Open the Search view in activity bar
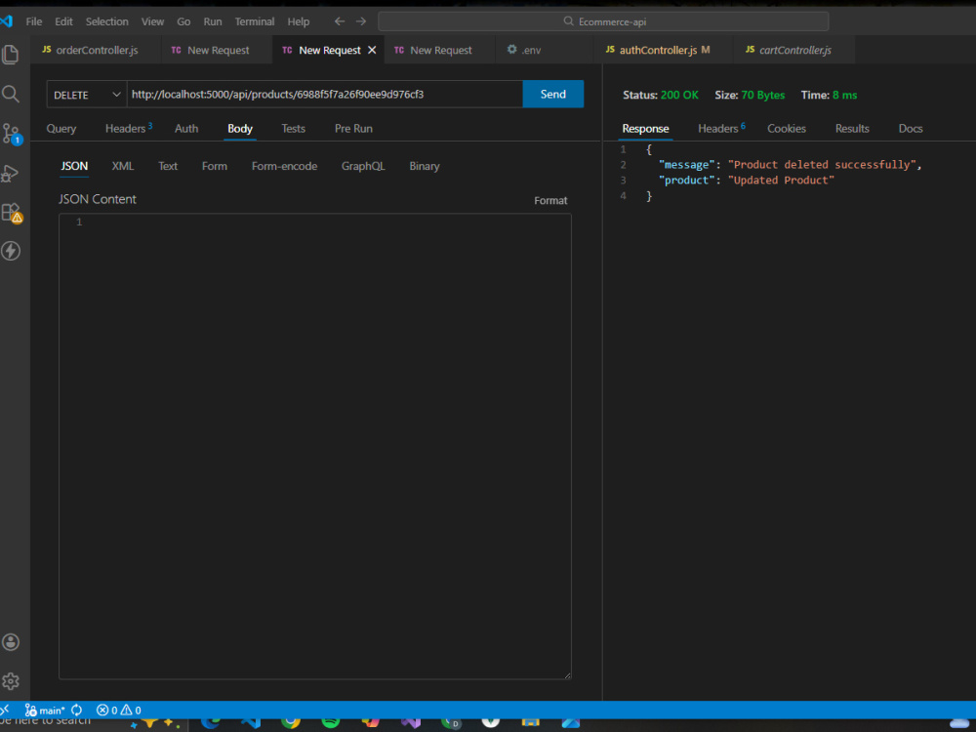Image resolution: width=976 pixels, height=732 pixels. click(11, 94)
